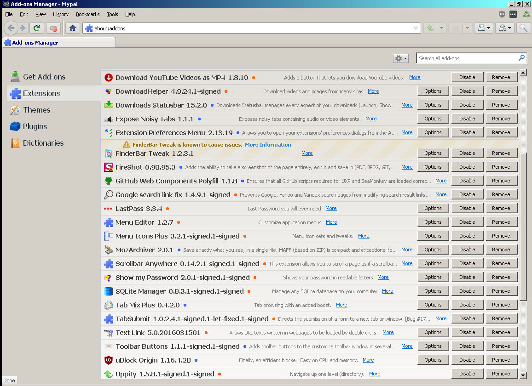Image resolution: width=532 pixels, height=386 pixels.
Task: Stop page loading with the stop icon
Action: tap(53, 28)
